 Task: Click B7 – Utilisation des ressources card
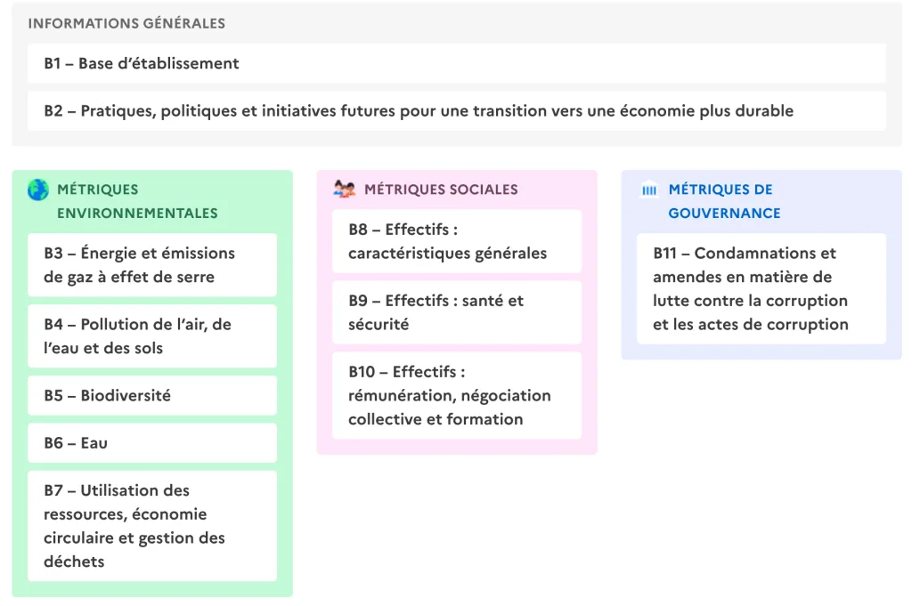(x=152, y=526)
